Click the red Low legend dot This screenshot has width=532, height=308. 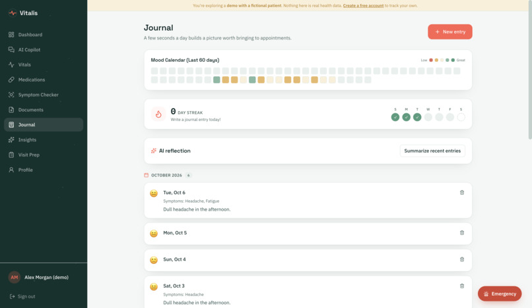[x=431, y=60]
